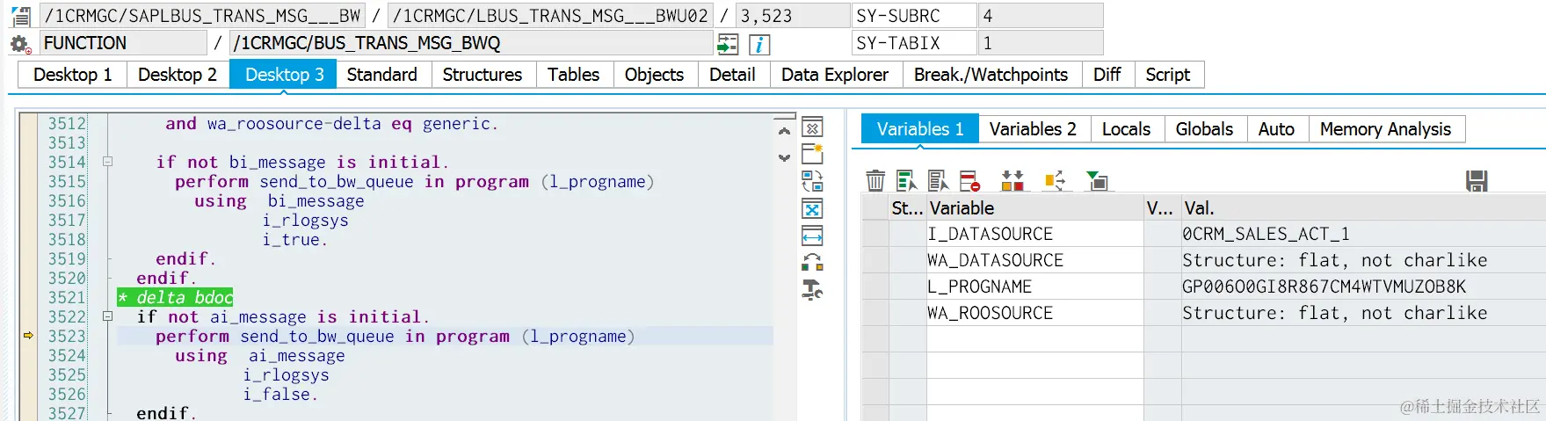Open the Diff tab
Viewport: 1546px width, 421px height.
[1107, 75]
